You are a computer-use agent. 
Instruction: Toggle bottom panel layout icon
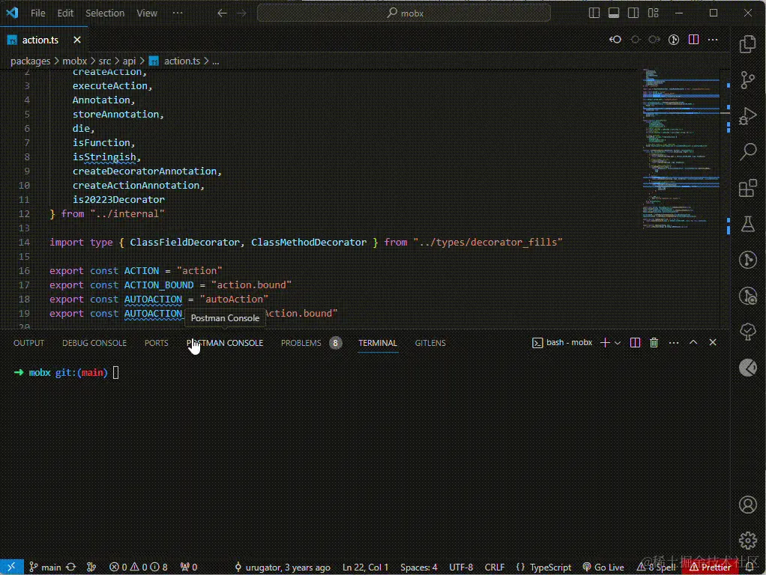click(x=614, y=13)
